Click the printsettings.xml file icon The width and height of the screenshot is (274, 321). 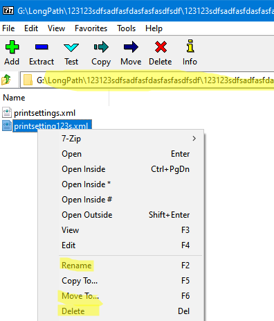(7, 112)
